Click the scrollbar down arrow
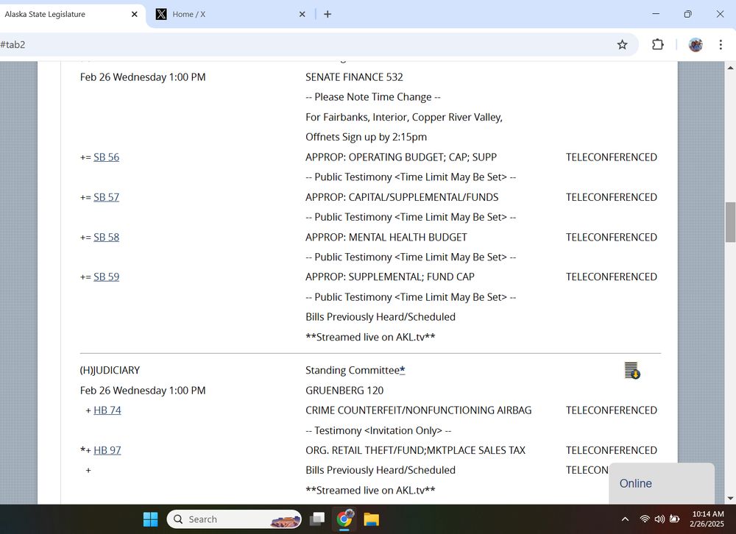Screen dimensions: 736x534 [730, 499]
